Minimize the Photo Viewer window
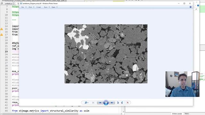Screen dimensions: 205x115 point(179,4)
